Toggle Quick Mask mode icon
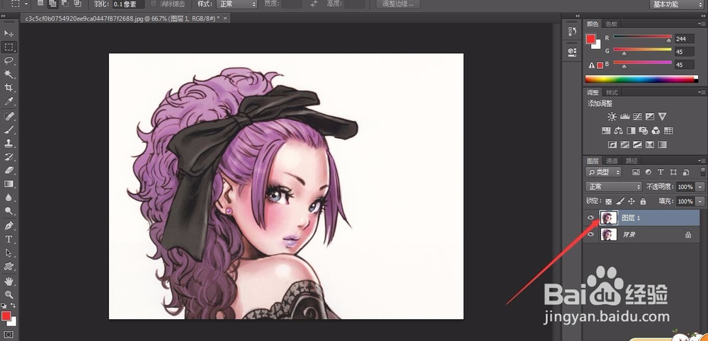708x341 pixels. pyautogui.click(x=8, y=335)
